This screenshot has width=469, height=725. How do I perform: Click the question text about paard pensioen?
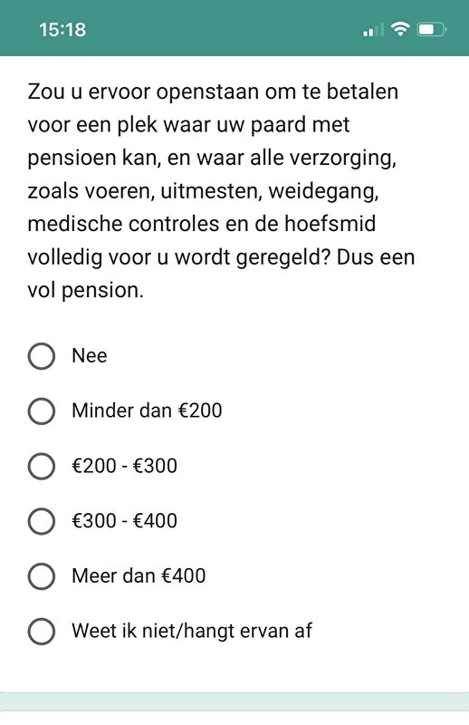[x=221, y=191]
